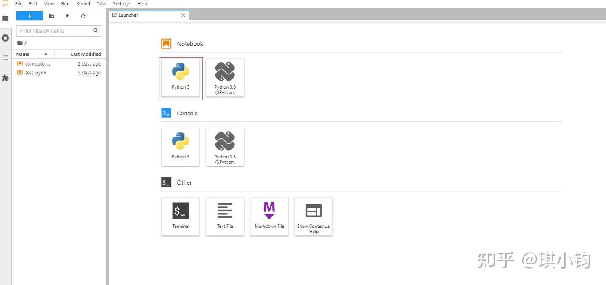Launch a Python 3.8 XPython notebook
This screenshot has width=606, height=285.
(x=225, y=78)
